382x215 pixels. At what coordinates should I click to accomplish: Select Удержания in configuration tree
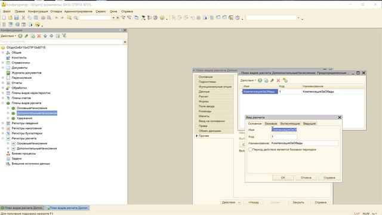(24, 118)
